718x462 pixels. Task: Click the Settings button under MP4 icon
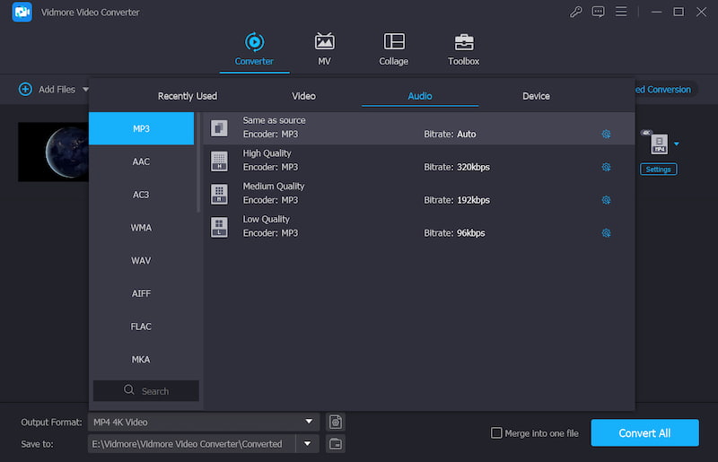[x=658, y=170]
